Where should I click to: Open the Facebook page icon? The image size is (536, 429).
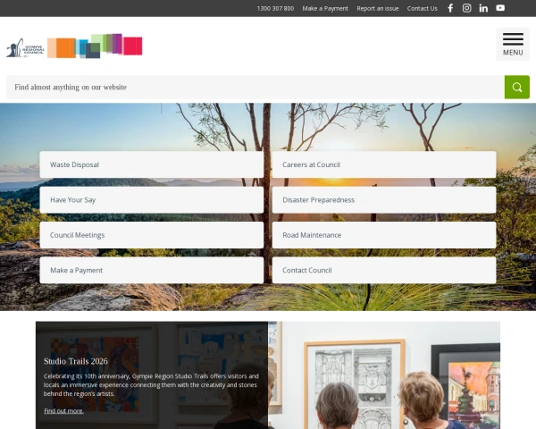coord(450,8)
